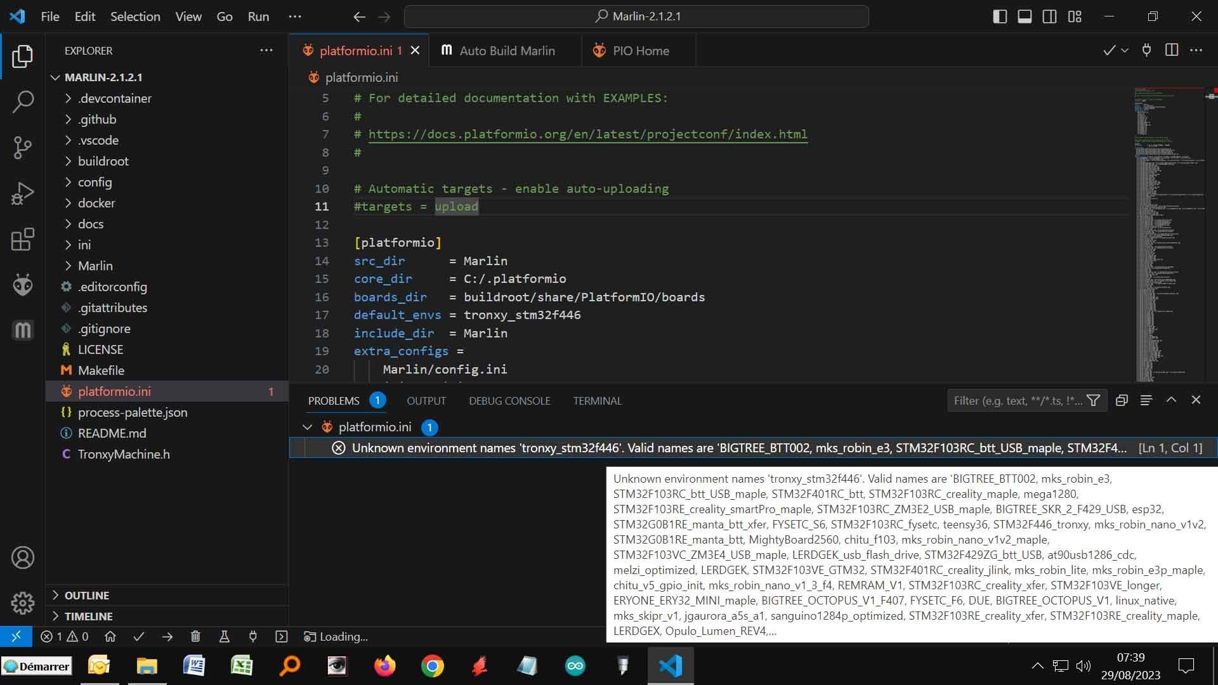Toggle Primary Side Bar layout button
The image size is (1218, 685).
(1000, 16)
